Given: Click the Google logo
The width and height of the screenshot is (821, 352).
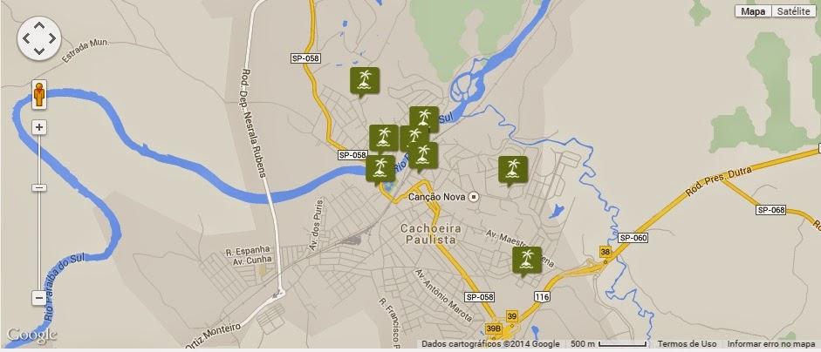Looking at the screenshot, I should [31, 335].
